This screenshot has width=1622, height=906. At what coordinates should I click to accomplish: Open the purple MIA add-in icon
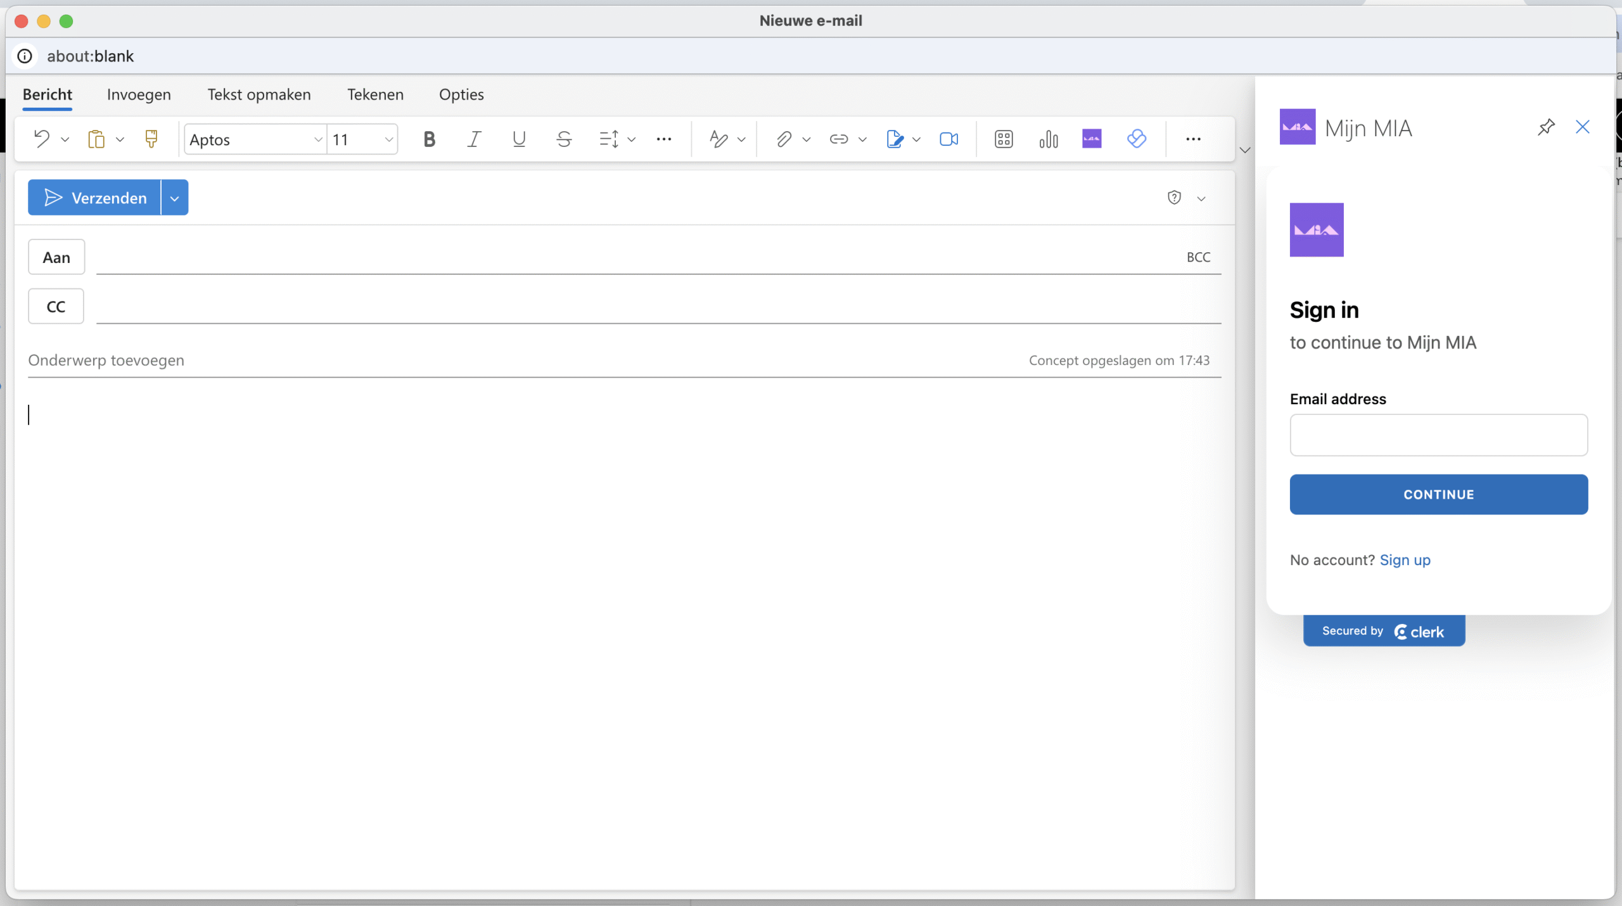tap(1092, 139)
